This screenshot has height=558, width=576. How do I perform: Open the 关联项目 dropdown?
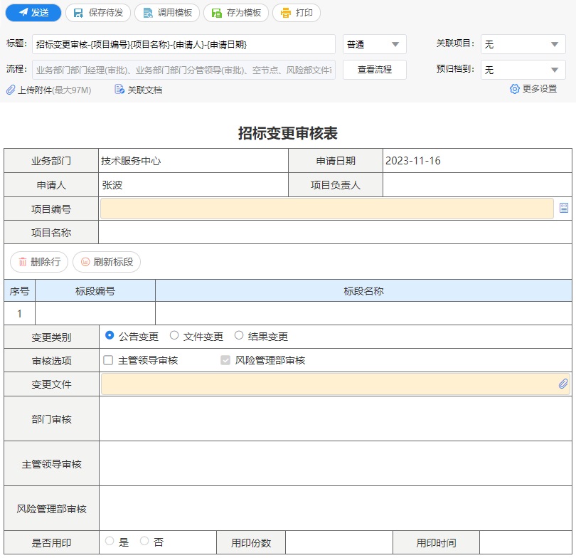pos(523,44)
